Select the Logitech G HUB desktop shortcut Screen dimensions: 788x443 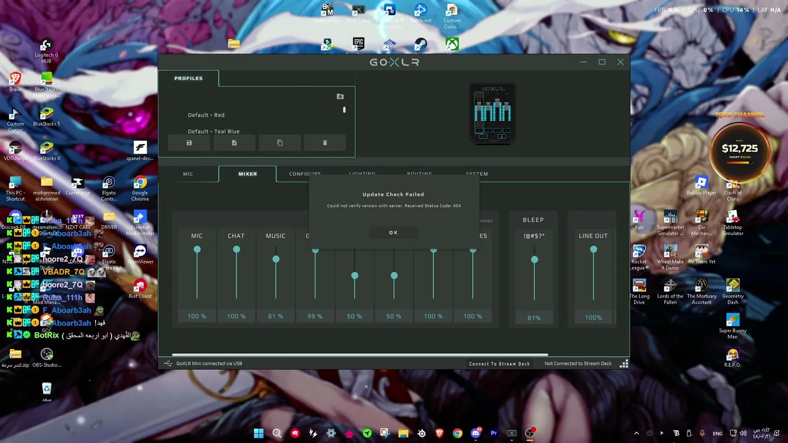click(x=46, y=52)
